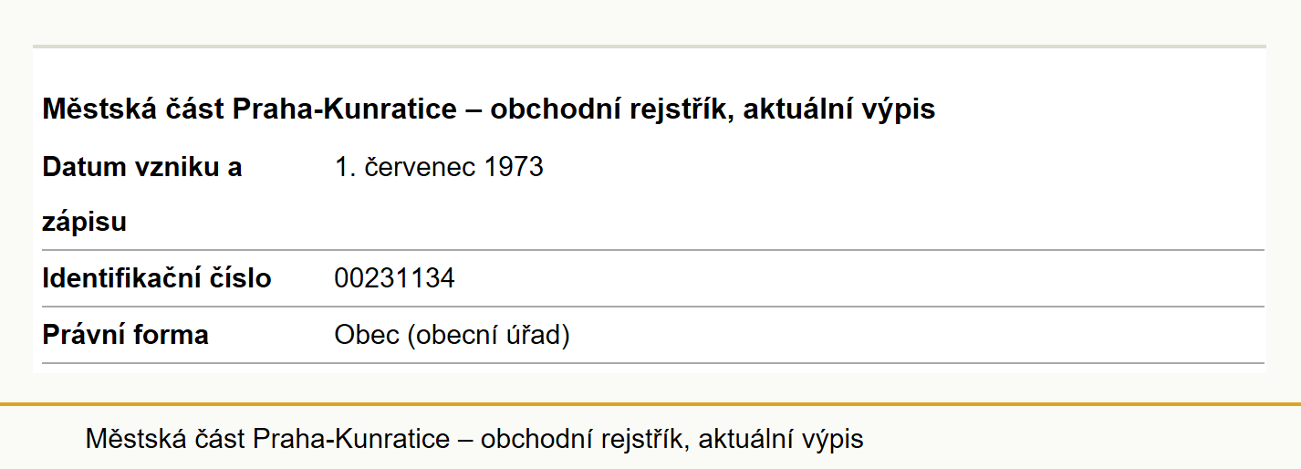
Task: Click "Praha-Kunratice" in the footer line
Action: pyautogui.click(x=351, y=439)
